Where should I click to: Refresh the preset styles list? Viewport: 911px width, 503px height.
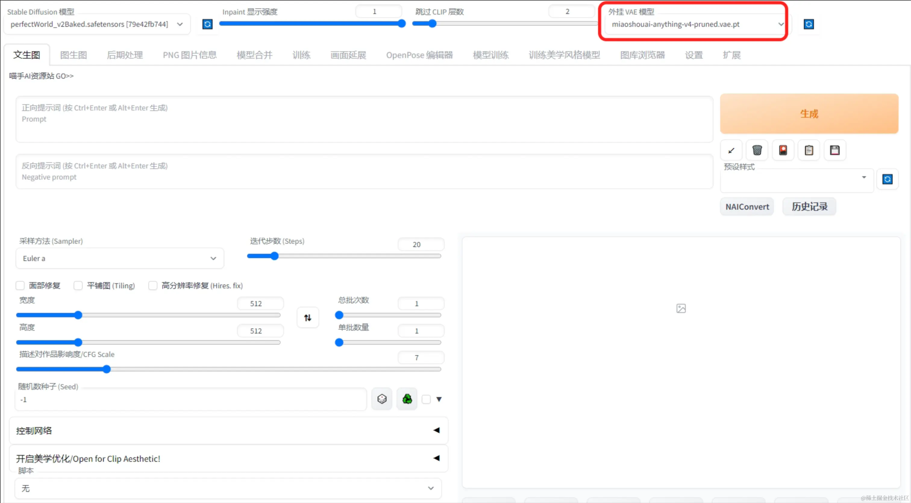tap(887, 179)
